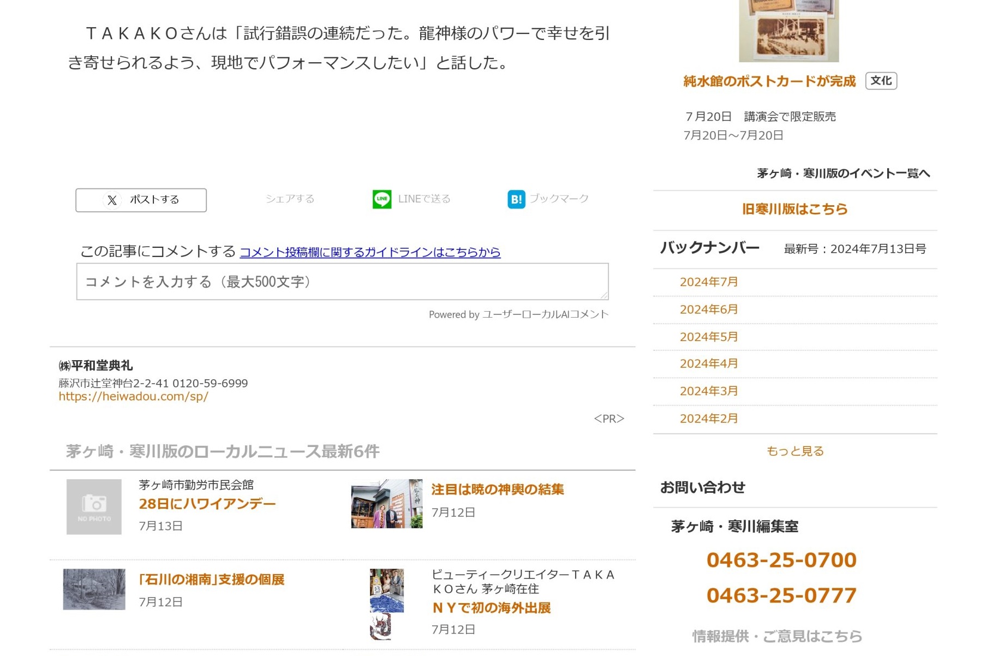Click the green LINE icon
The width and height of the screenshot is (986, 656).
[382, 199]
